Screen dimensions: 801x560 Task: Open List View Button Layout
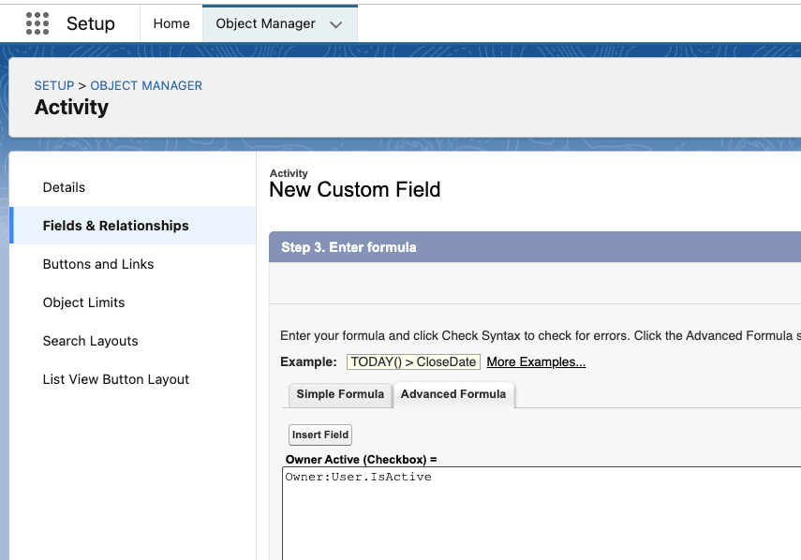(116, 379)
